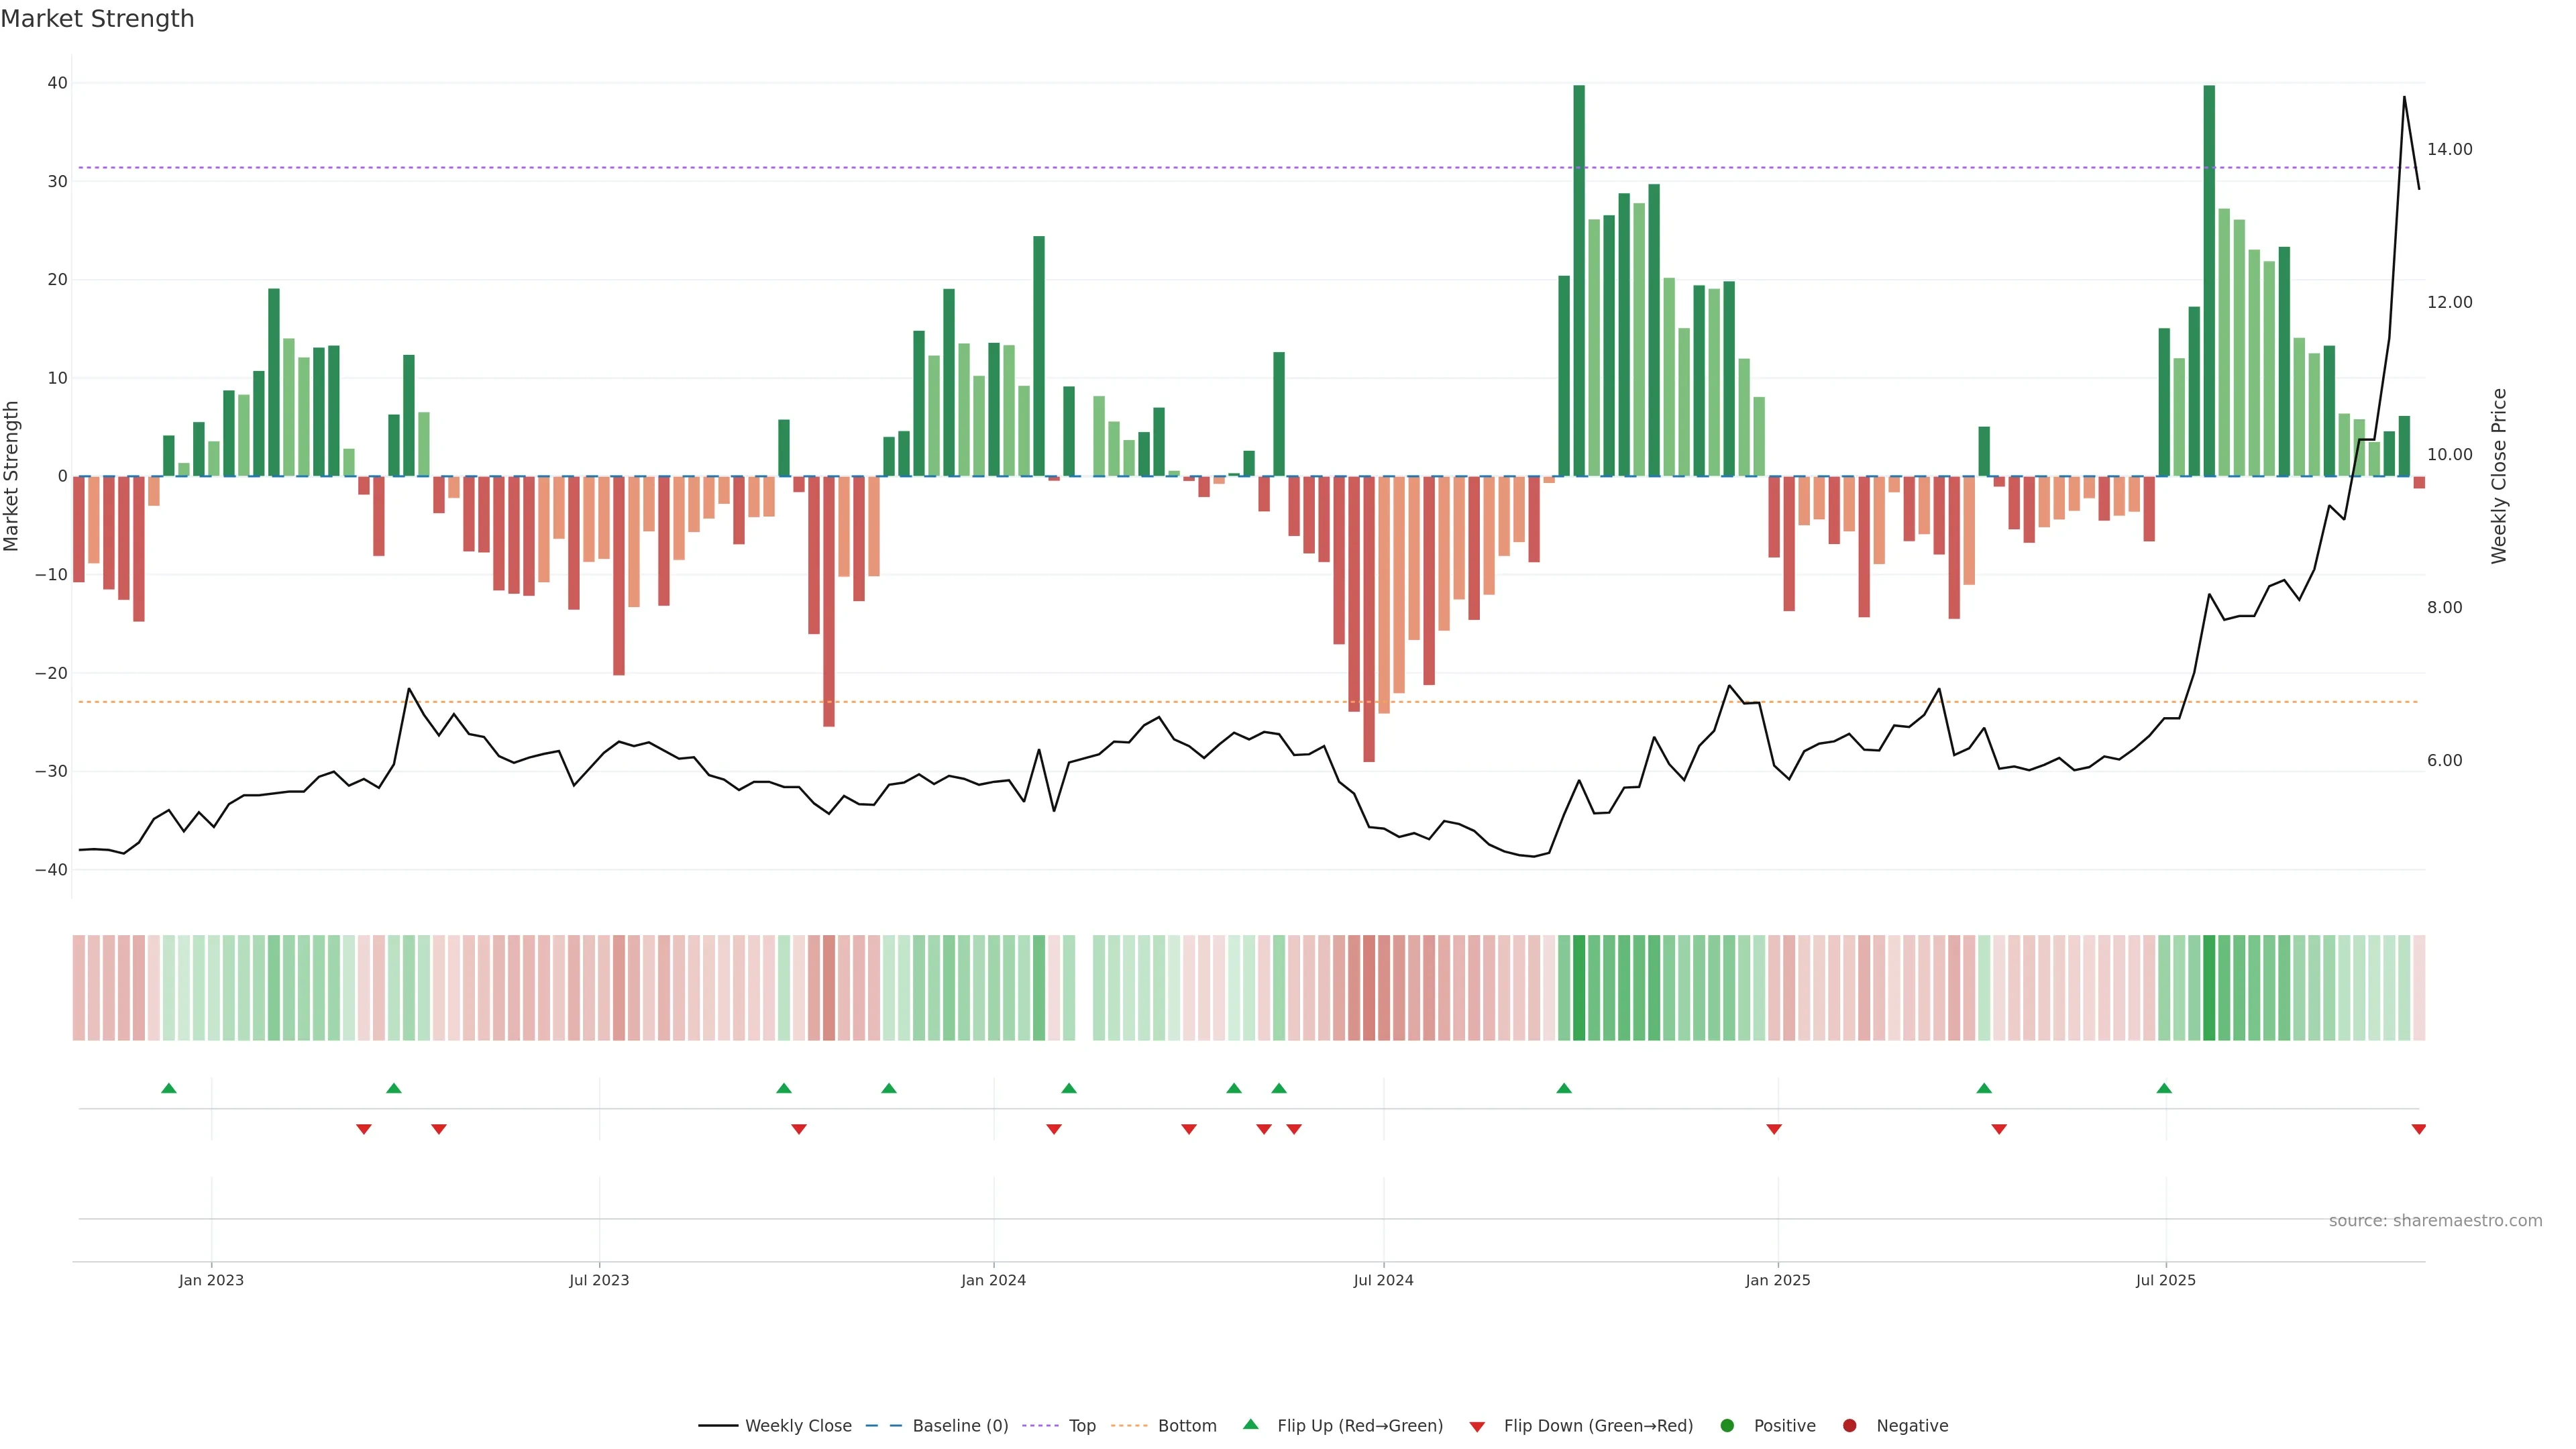Click the rightmost pink heat-strip cell

pos(2419,987)
